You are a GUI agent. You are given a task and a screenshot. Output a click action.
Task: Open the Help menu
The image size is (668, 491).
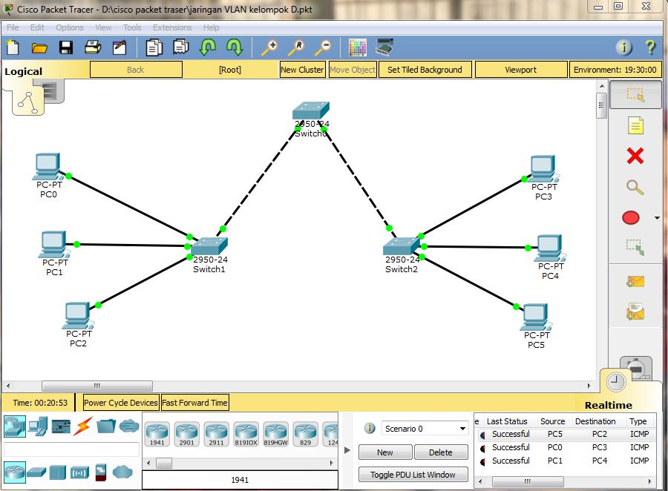tap(211, 27)
